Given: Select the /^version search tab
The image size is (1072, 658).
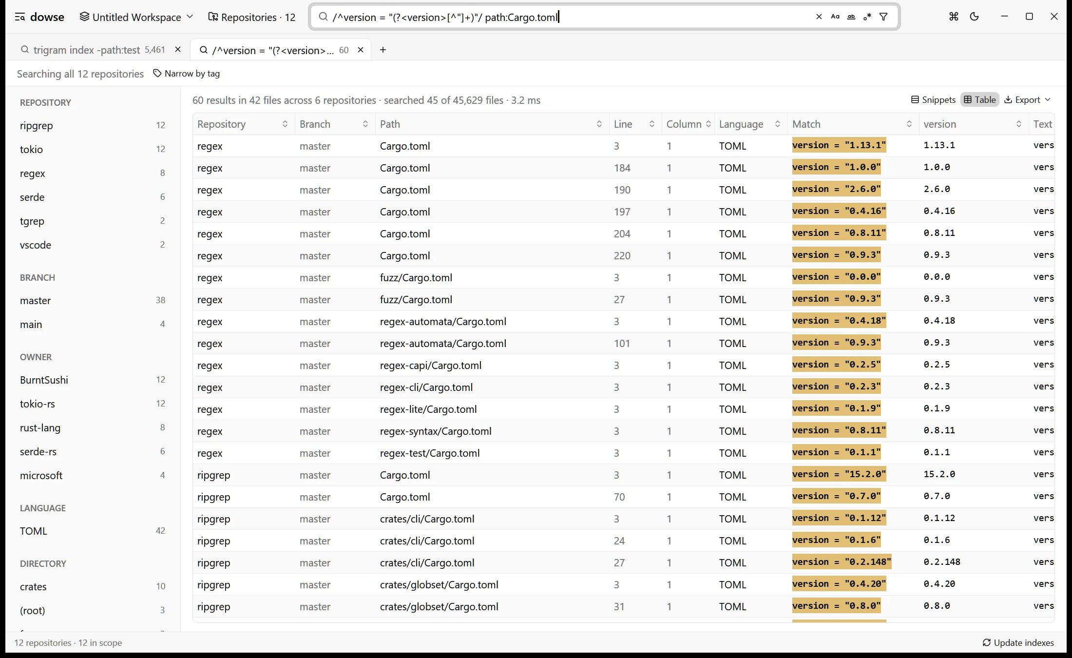Looking at the screenshot, I should coord(274,50).
